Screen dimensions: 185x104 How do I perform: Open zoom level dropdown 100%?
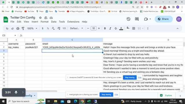coord(32,28)
